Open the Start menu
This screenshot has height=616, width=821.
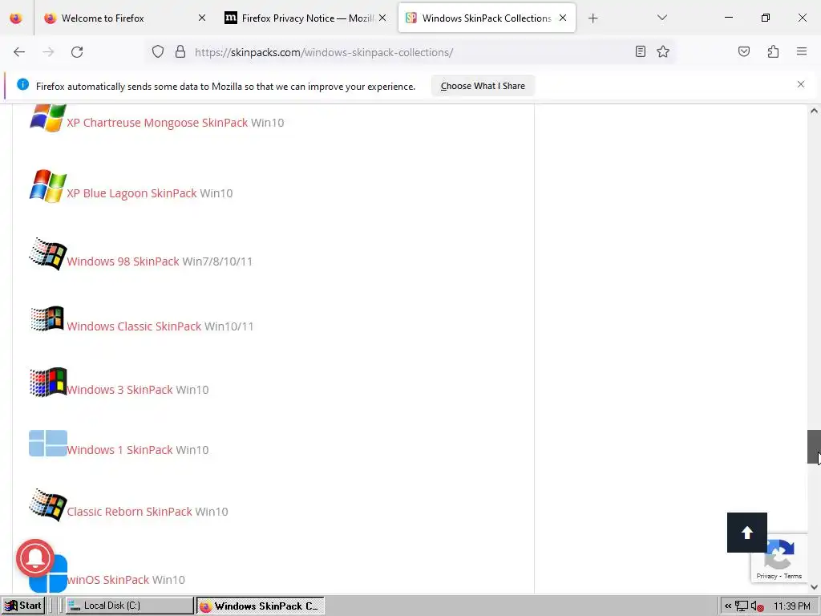click(22, 606)
